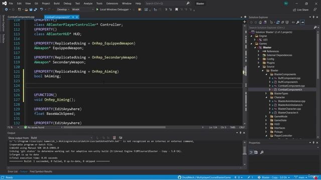Click the Search Solution Explorer field
321x180 pixels.
[281, 27]
